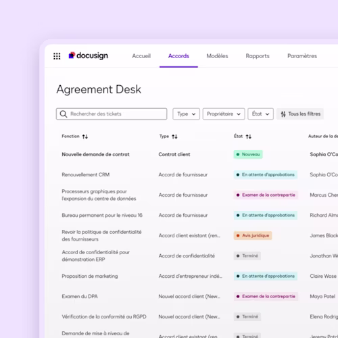Click Terminé badge in ERP row
The image size is (338, 338).
[247, 256]
